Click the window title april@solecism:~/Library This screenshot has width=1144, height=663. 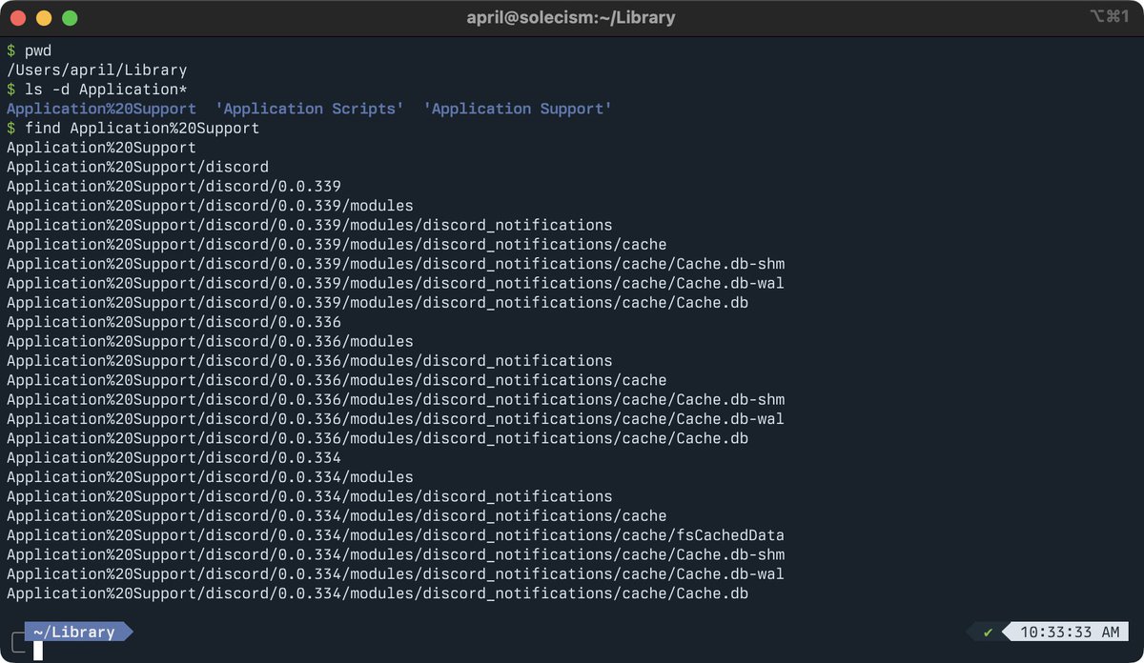click(x=571, y=17)
